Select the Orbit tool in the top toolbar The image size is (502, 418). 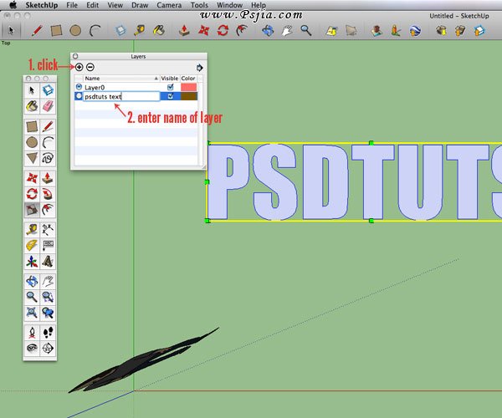coord(268,31)
